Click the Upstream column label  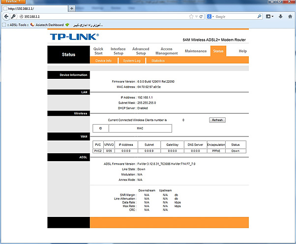(165, 190)
